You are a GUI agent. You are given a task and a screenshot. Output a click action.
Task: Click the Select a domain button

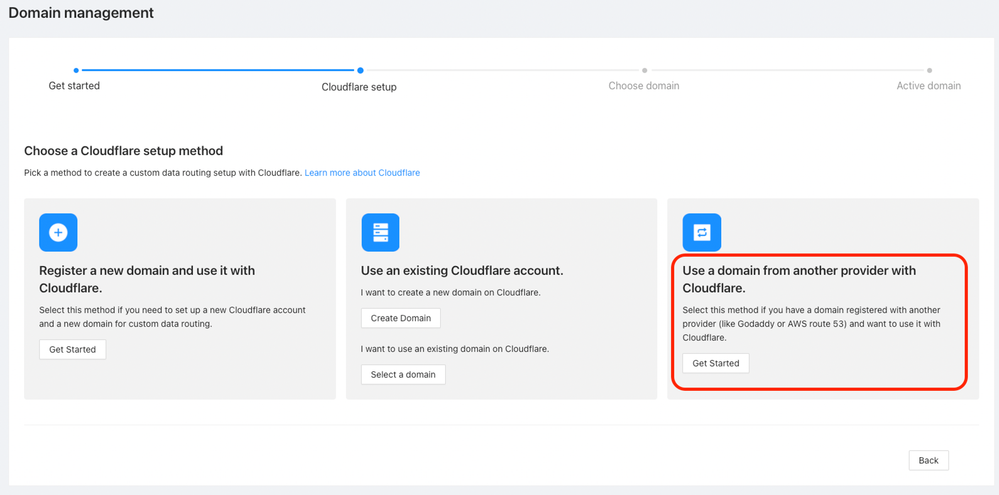403,374
